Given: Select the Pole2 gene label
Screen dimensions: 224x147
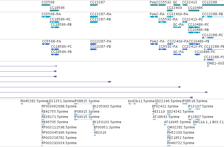Looking at the screenshot, I should point(154,2).
